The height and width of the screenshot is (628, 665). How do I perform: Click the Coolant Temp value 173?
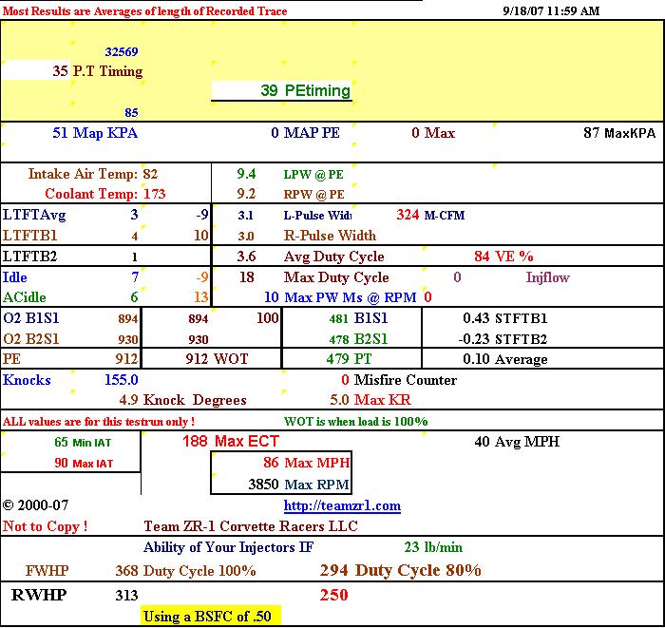click(x=154, y=195)
